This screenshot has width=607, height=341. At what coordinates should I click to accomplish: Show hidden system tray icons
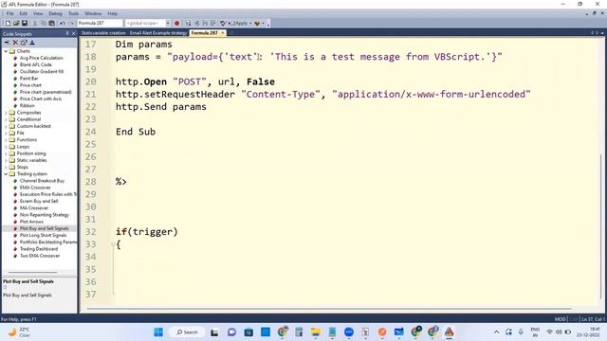pyautogui.click(x=496, y=332)
